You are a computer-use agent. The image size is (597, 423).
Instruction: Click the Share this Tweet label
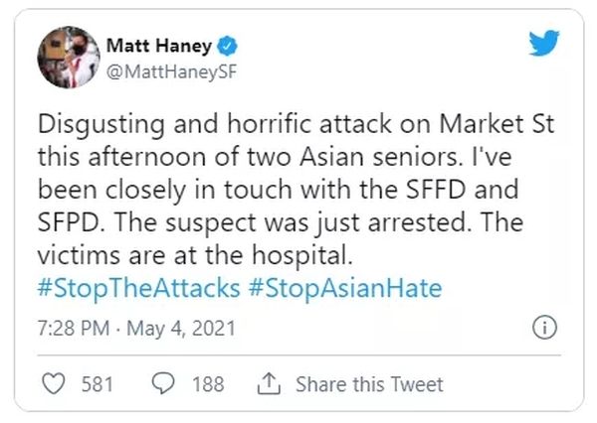tap(369, 383)
